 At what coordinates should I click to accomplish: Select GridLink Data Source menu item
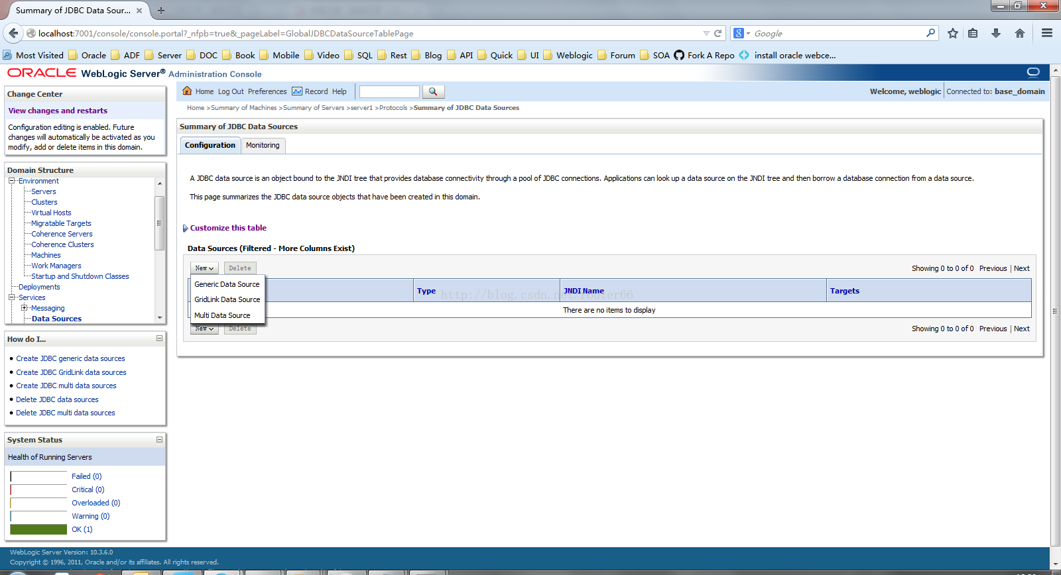pyautogui.click(x=227, y=299)
